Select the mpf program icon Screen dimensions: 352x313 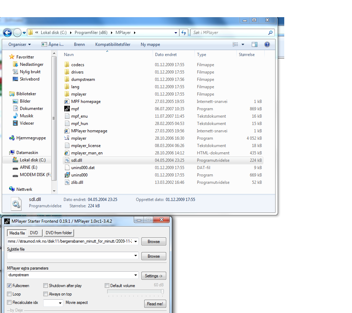(67, 109)
